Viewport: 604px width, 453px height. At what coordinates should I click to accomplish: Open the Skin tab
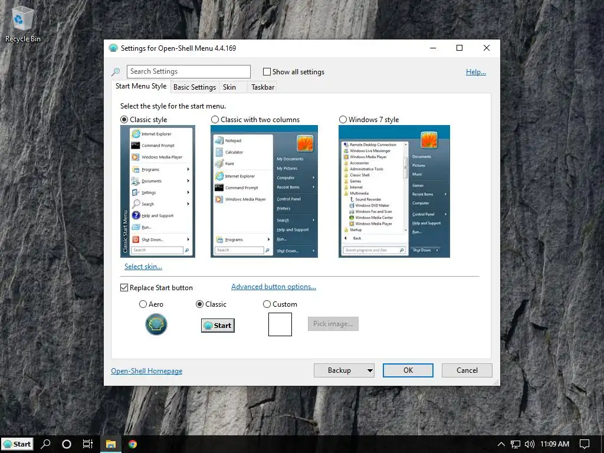click(x=229, y=87)
